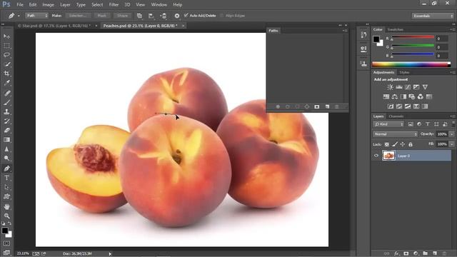457x257 pixels.
Task: Select the Gradient tool
Action: pyautogui.click(x=6, y=140)
